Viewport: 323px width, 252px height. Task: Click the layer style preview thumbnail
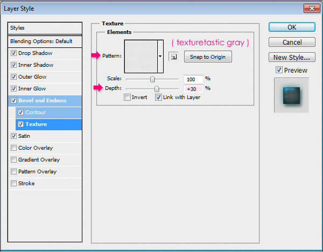291,95
